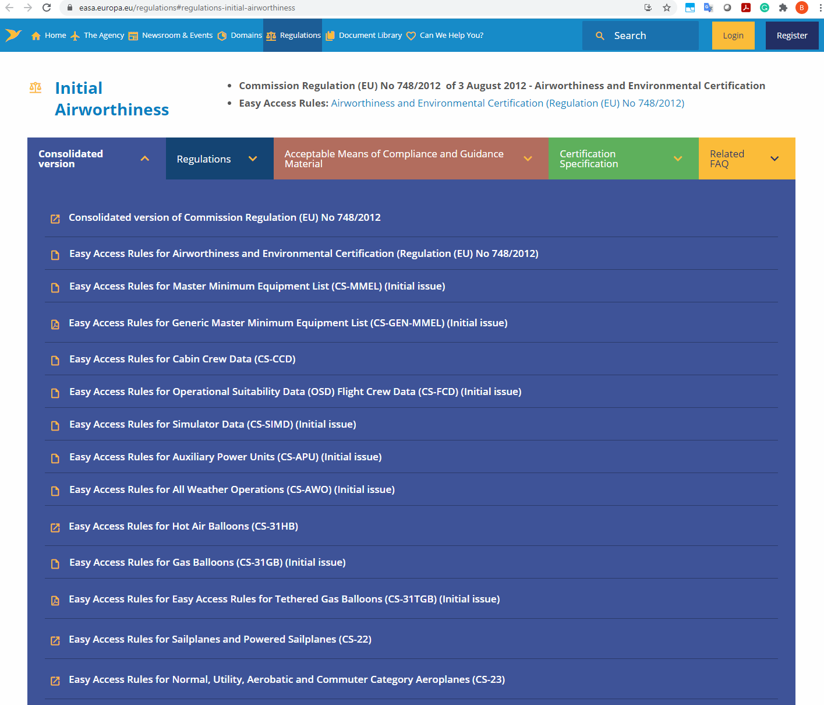Open Easy Access Rules for Auxiliary Power Units

[225, 457]
